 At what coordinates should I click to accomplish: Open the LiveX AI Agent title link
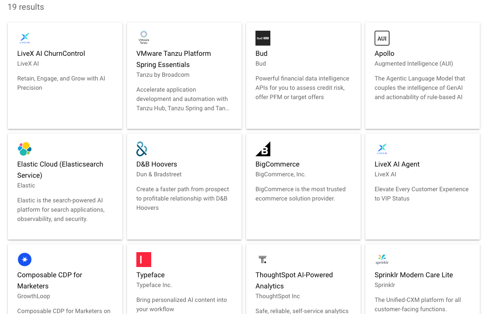click(x=397, y=164)
